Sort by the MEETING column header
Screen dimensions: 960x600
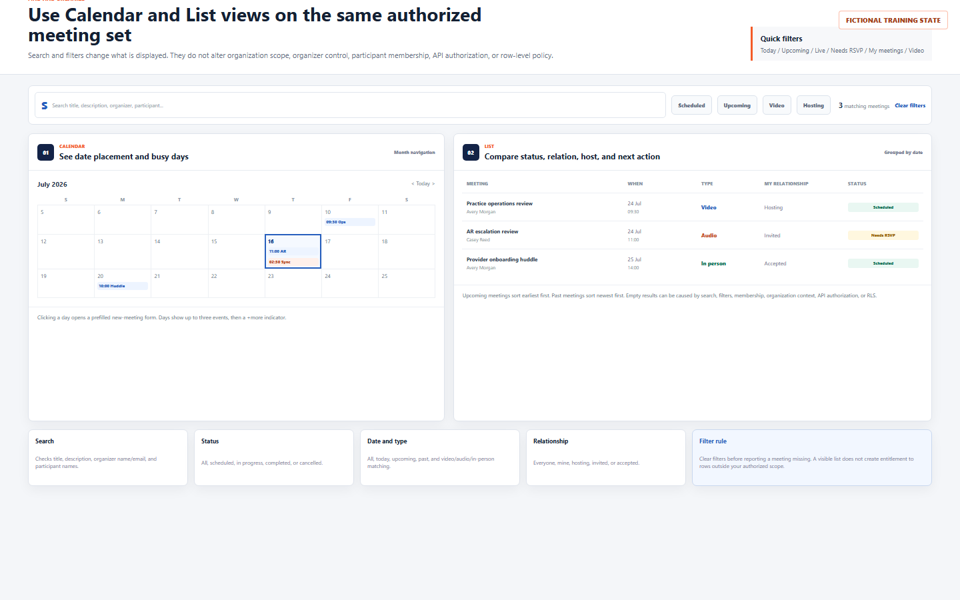tap(477, 183)
